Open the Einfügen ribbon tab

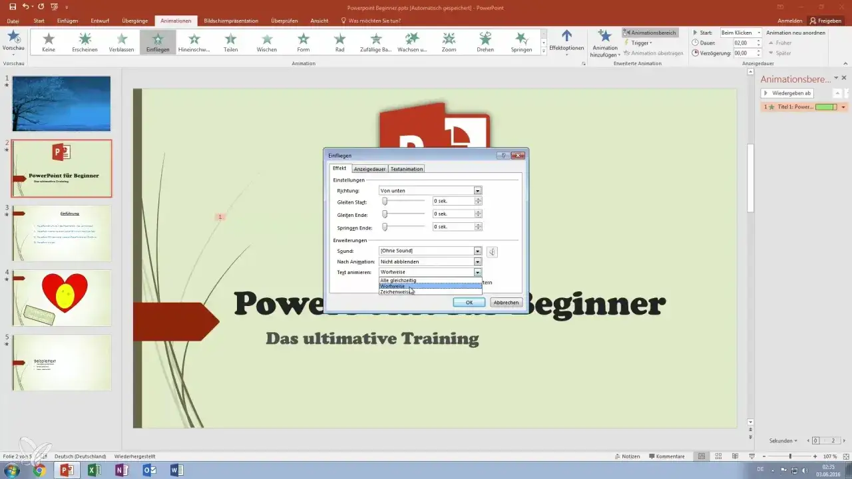[67, 21]
